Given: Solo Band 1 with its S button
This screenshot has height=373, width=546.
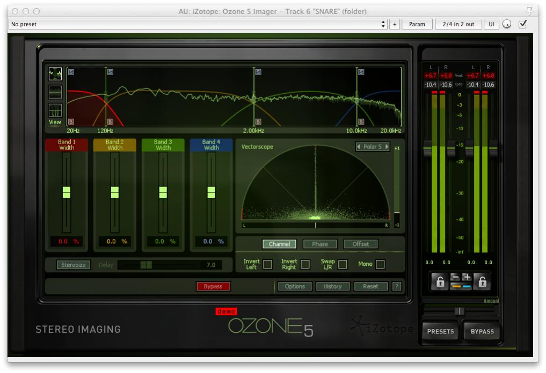Looking at the screenshot, I should [x=71, y=72].
